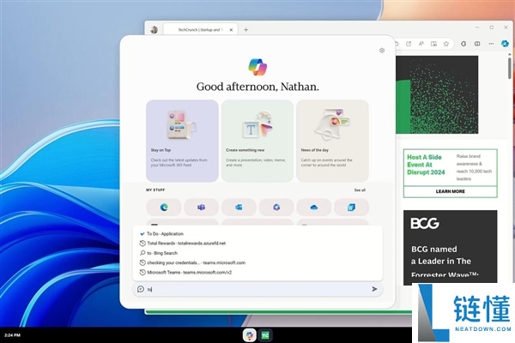Close the TechCrunch tab
Viewport: 515px width, 343px height.
coord(231,30)
